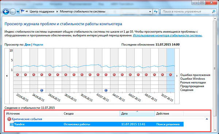
Task: Select the application error icon for 22.06.2015
Action: 18,75
